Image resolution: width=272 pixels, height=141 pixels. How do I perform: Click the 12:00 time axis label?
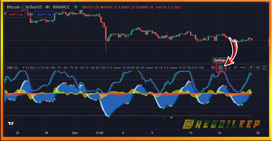[99, 133]
